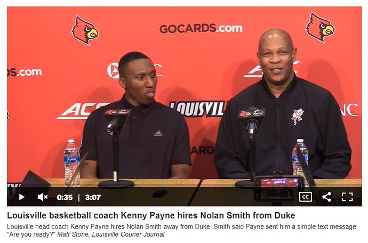The image size is (368, 243).
Task: Open the Kenny Payne hires Nolan Smith headline
Action: point(151,215)
